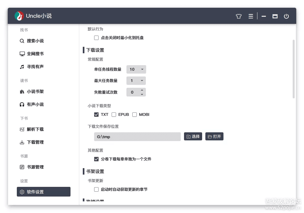Click the 打开 folder button

(214, 137)
